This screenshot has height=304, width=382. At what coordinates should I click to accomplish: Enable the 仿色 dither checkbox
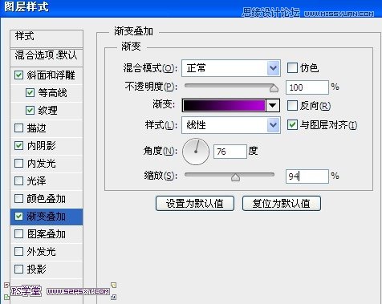tap(292, 68)
